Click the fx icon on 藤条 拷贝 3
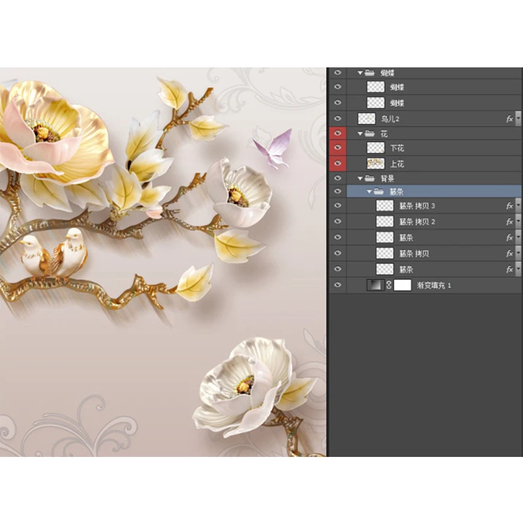The width and height of the screenshot is (523, 523). pyautogui.click(x=509, y=206)
